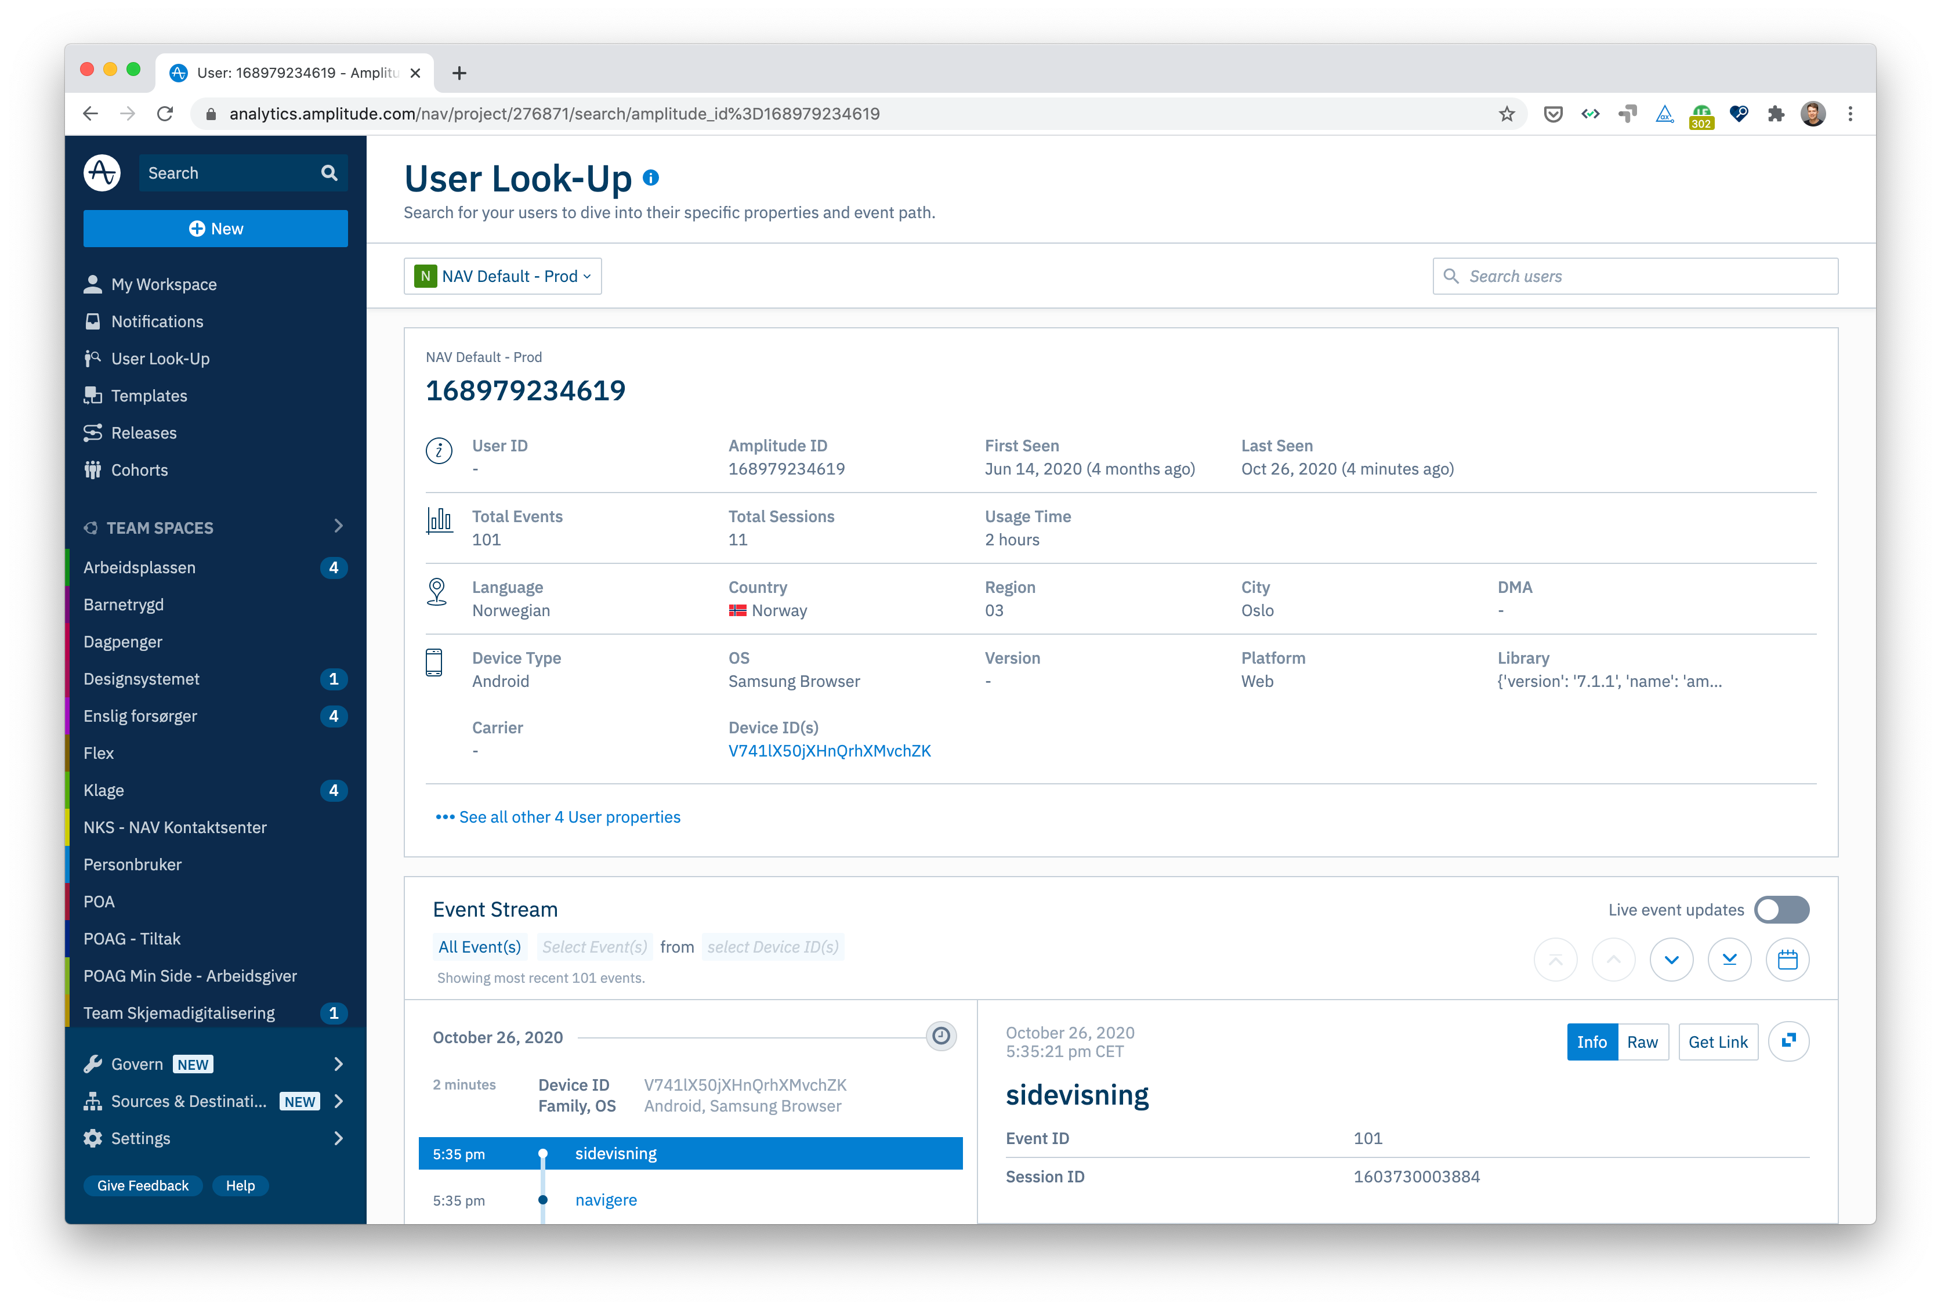Click the expand event details icon

[1788, 1041]
